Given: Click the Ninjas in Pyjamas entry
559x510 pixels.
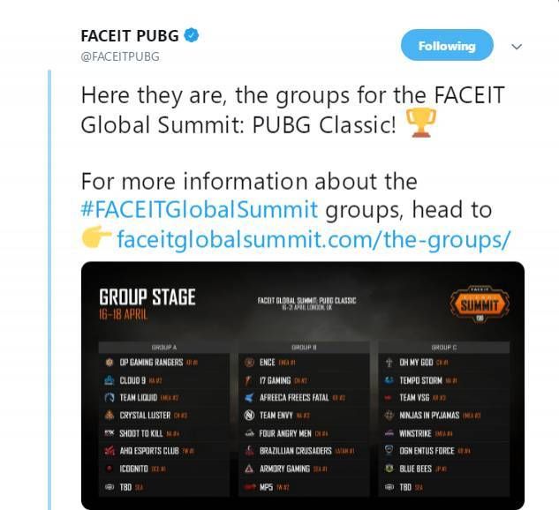Looking at the screenshot, I should click(434, 416).
